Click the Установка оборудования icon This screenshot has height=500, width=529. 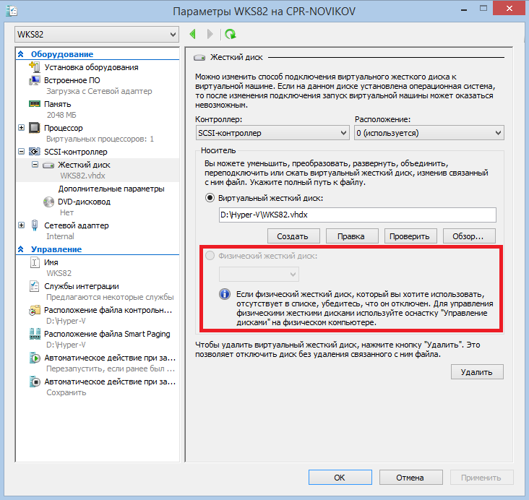(x=35, y=67)
